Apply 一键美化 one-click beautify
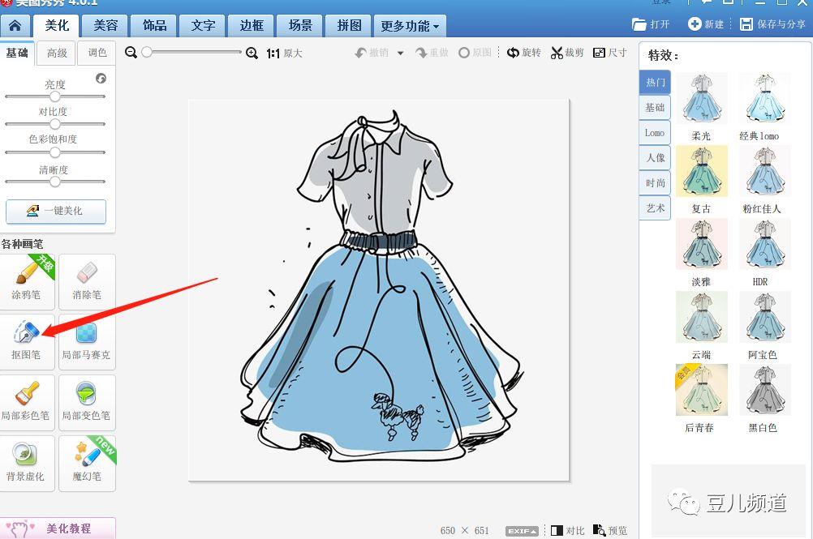The height and width of the screenshot is (539, 813). 56,212
